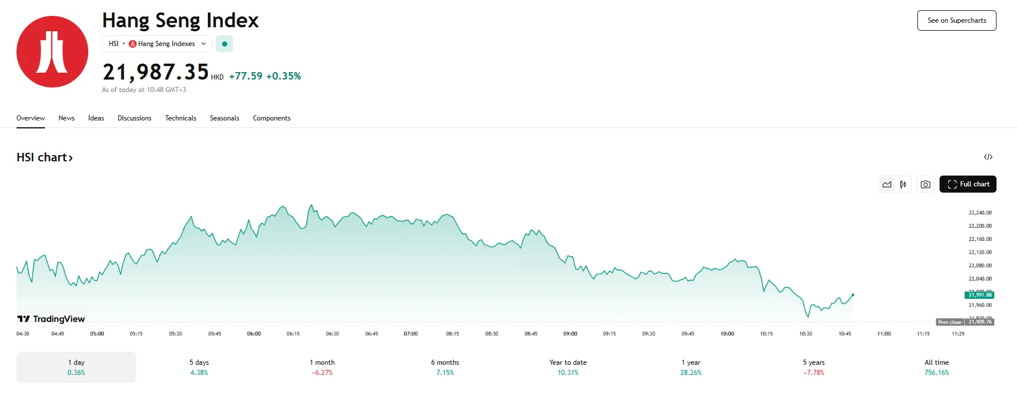The image size is (1017, 396).
Task: Open the HSI symbol dropdown
Action: [204, 44]
